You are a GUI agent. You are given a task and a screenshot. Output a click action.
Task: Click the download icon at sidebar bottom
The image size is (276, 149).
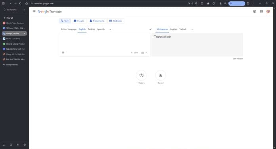point(4,145)
